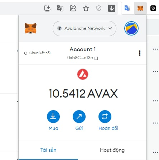Switch to the Hoạt động tab
159x160 pixels.
112,150
